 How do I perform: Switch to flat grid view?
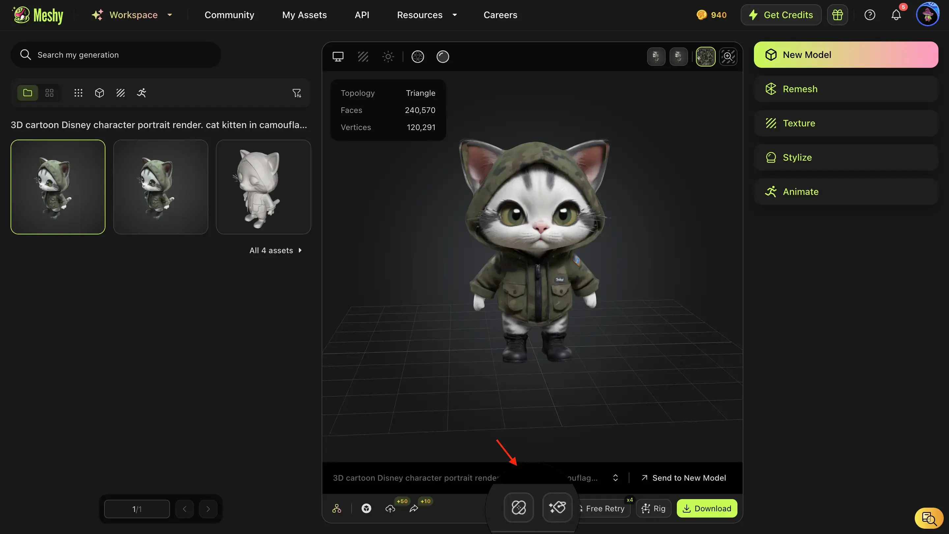(x=49, y=93)
